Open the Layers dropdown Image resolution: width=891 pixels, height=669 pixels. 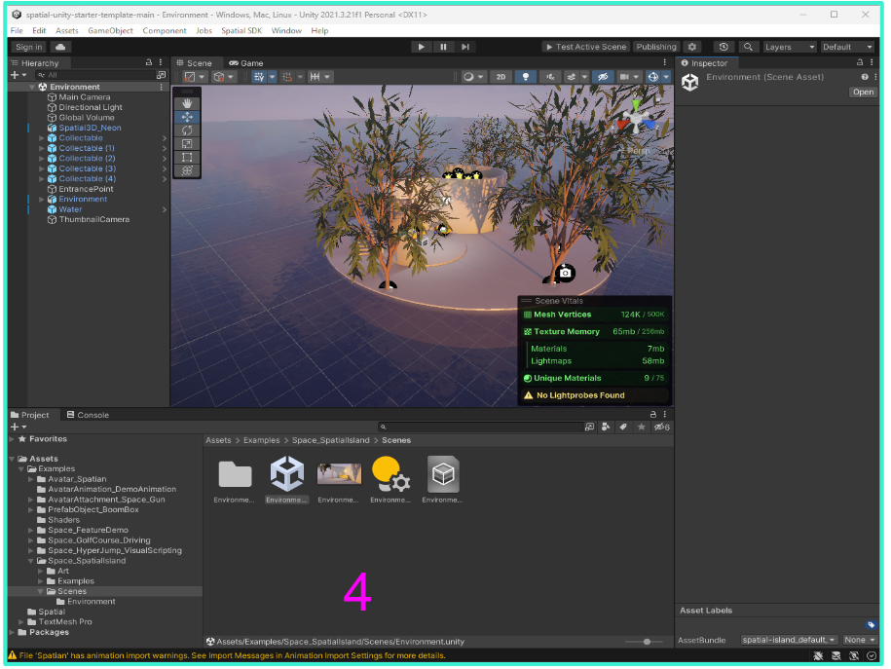[x=789, y=47]
